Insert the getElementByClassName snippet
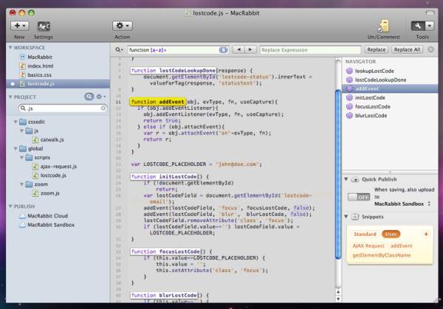The height and width of the screenshot is (309, 443). pyautogui.click(x=382, y=255)
